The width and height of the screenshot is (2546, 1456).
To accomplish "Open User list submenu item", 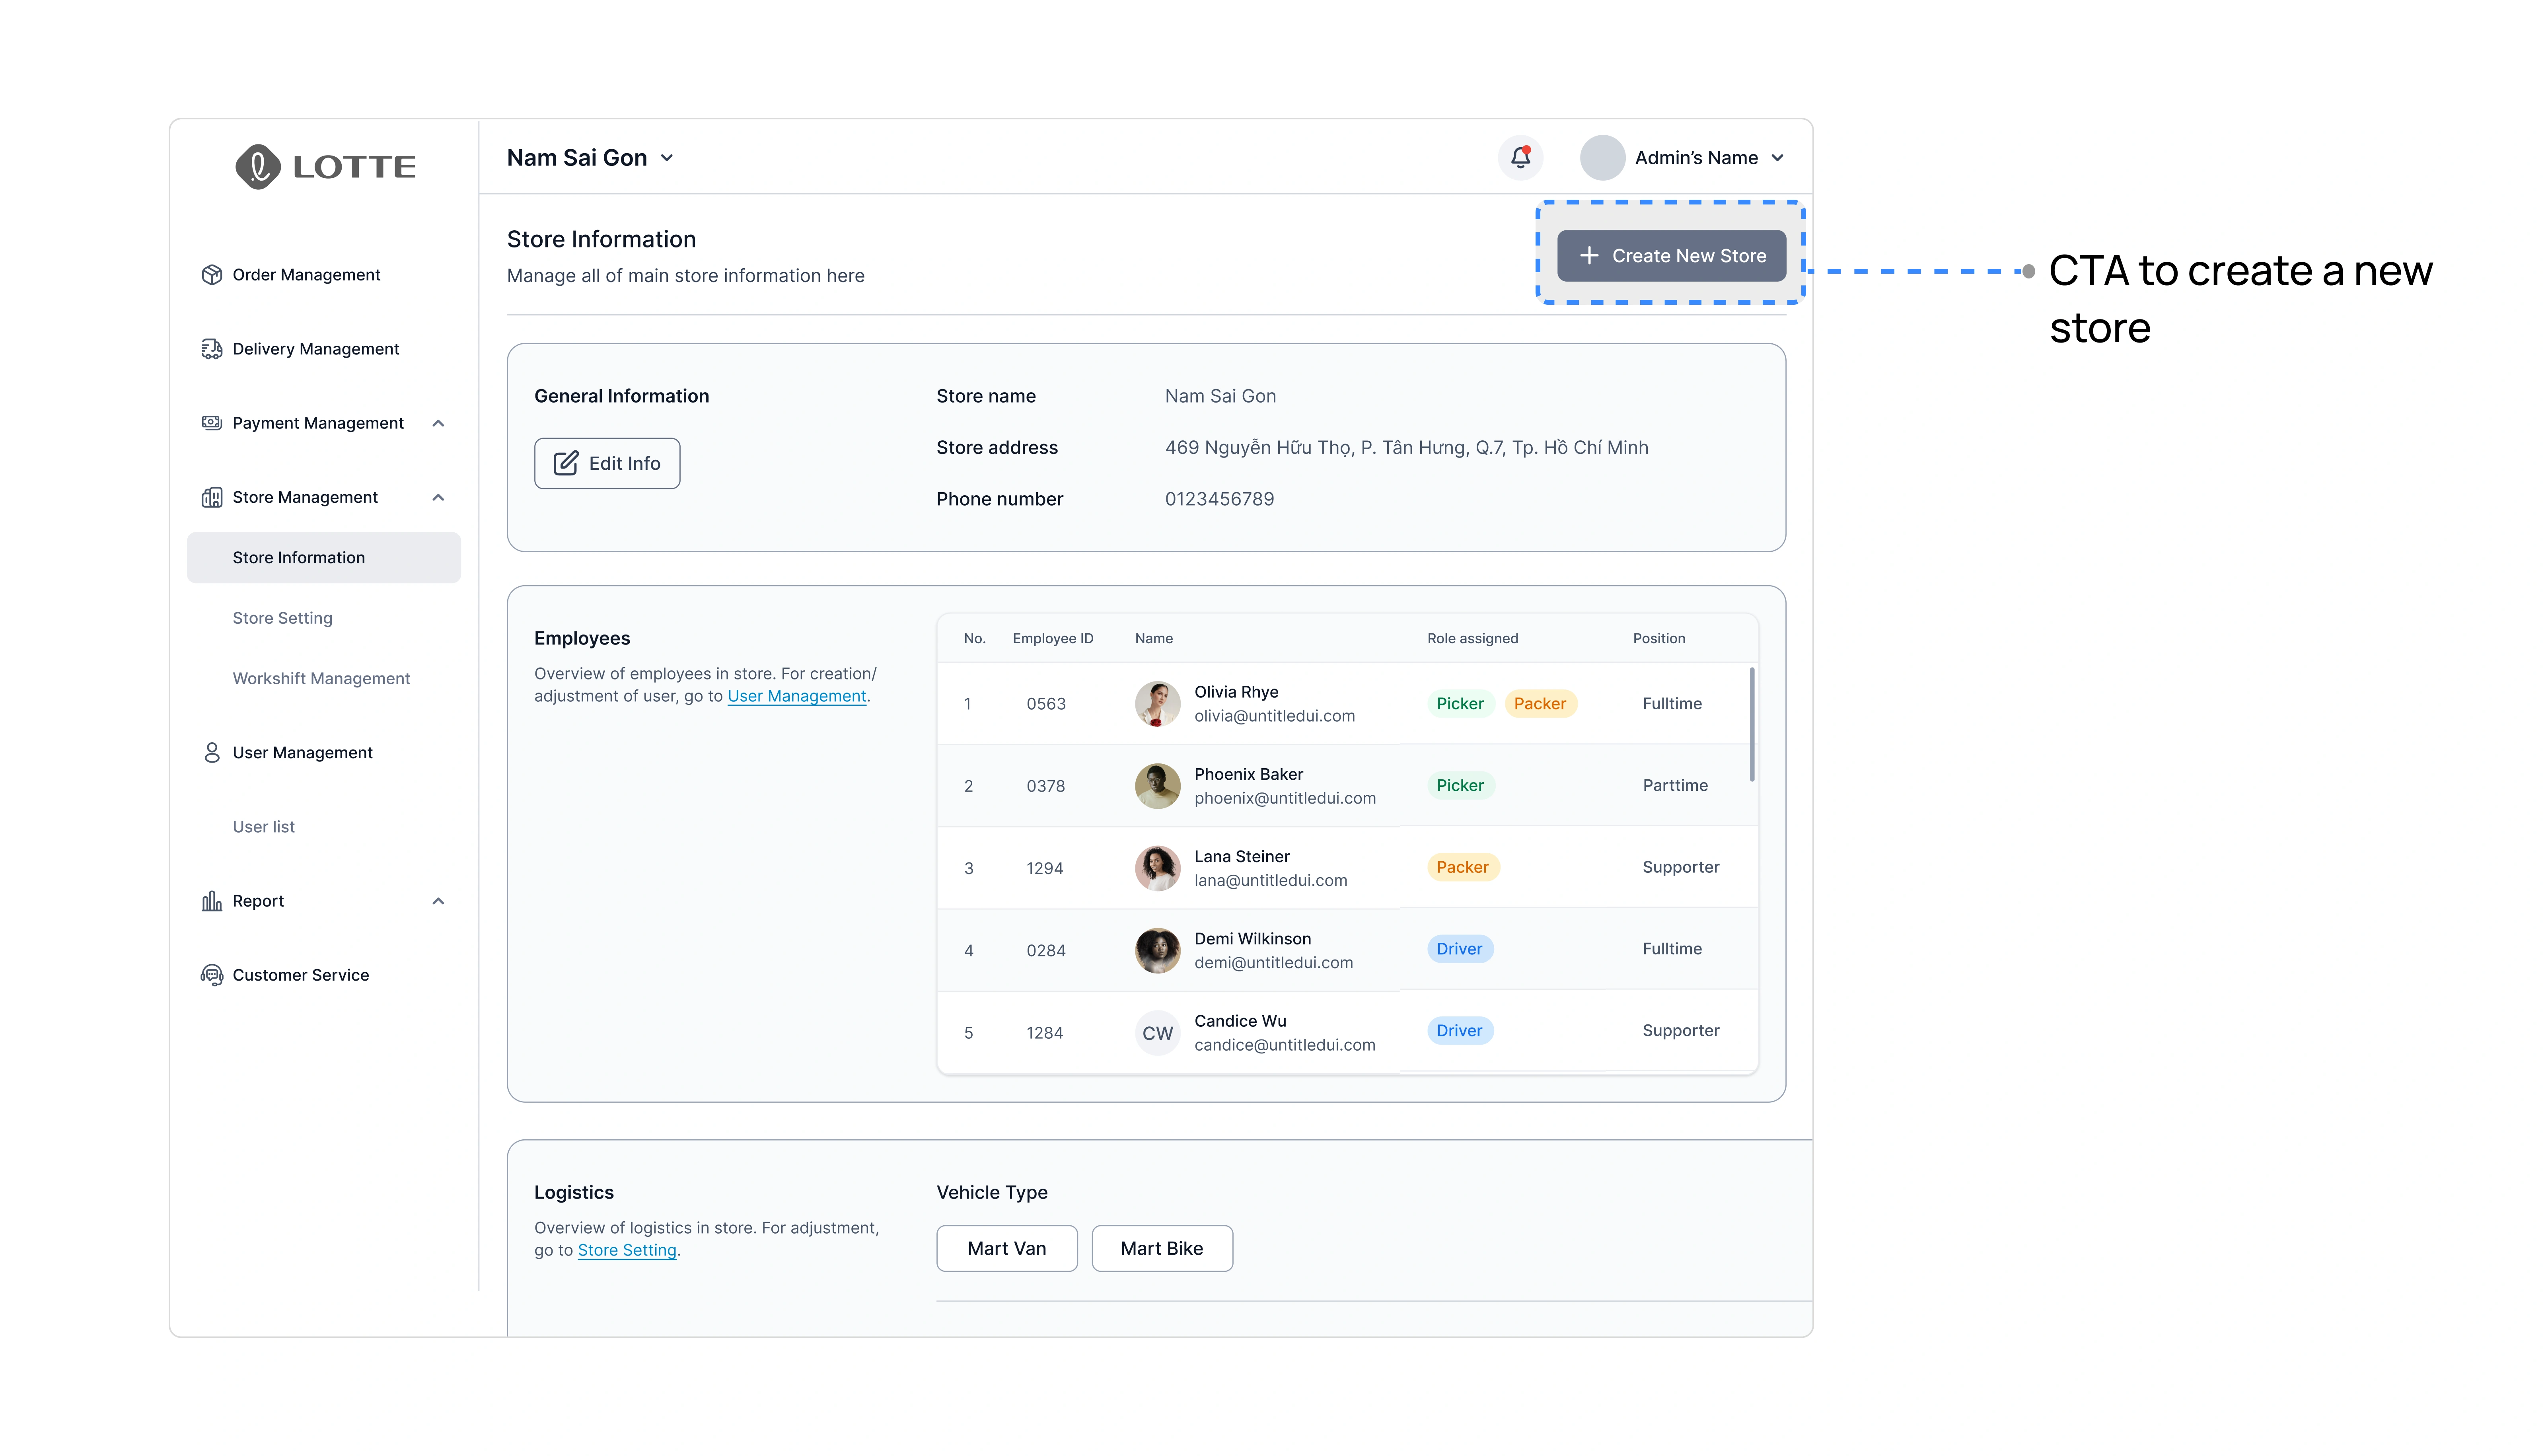I will [x=264, y=827].
